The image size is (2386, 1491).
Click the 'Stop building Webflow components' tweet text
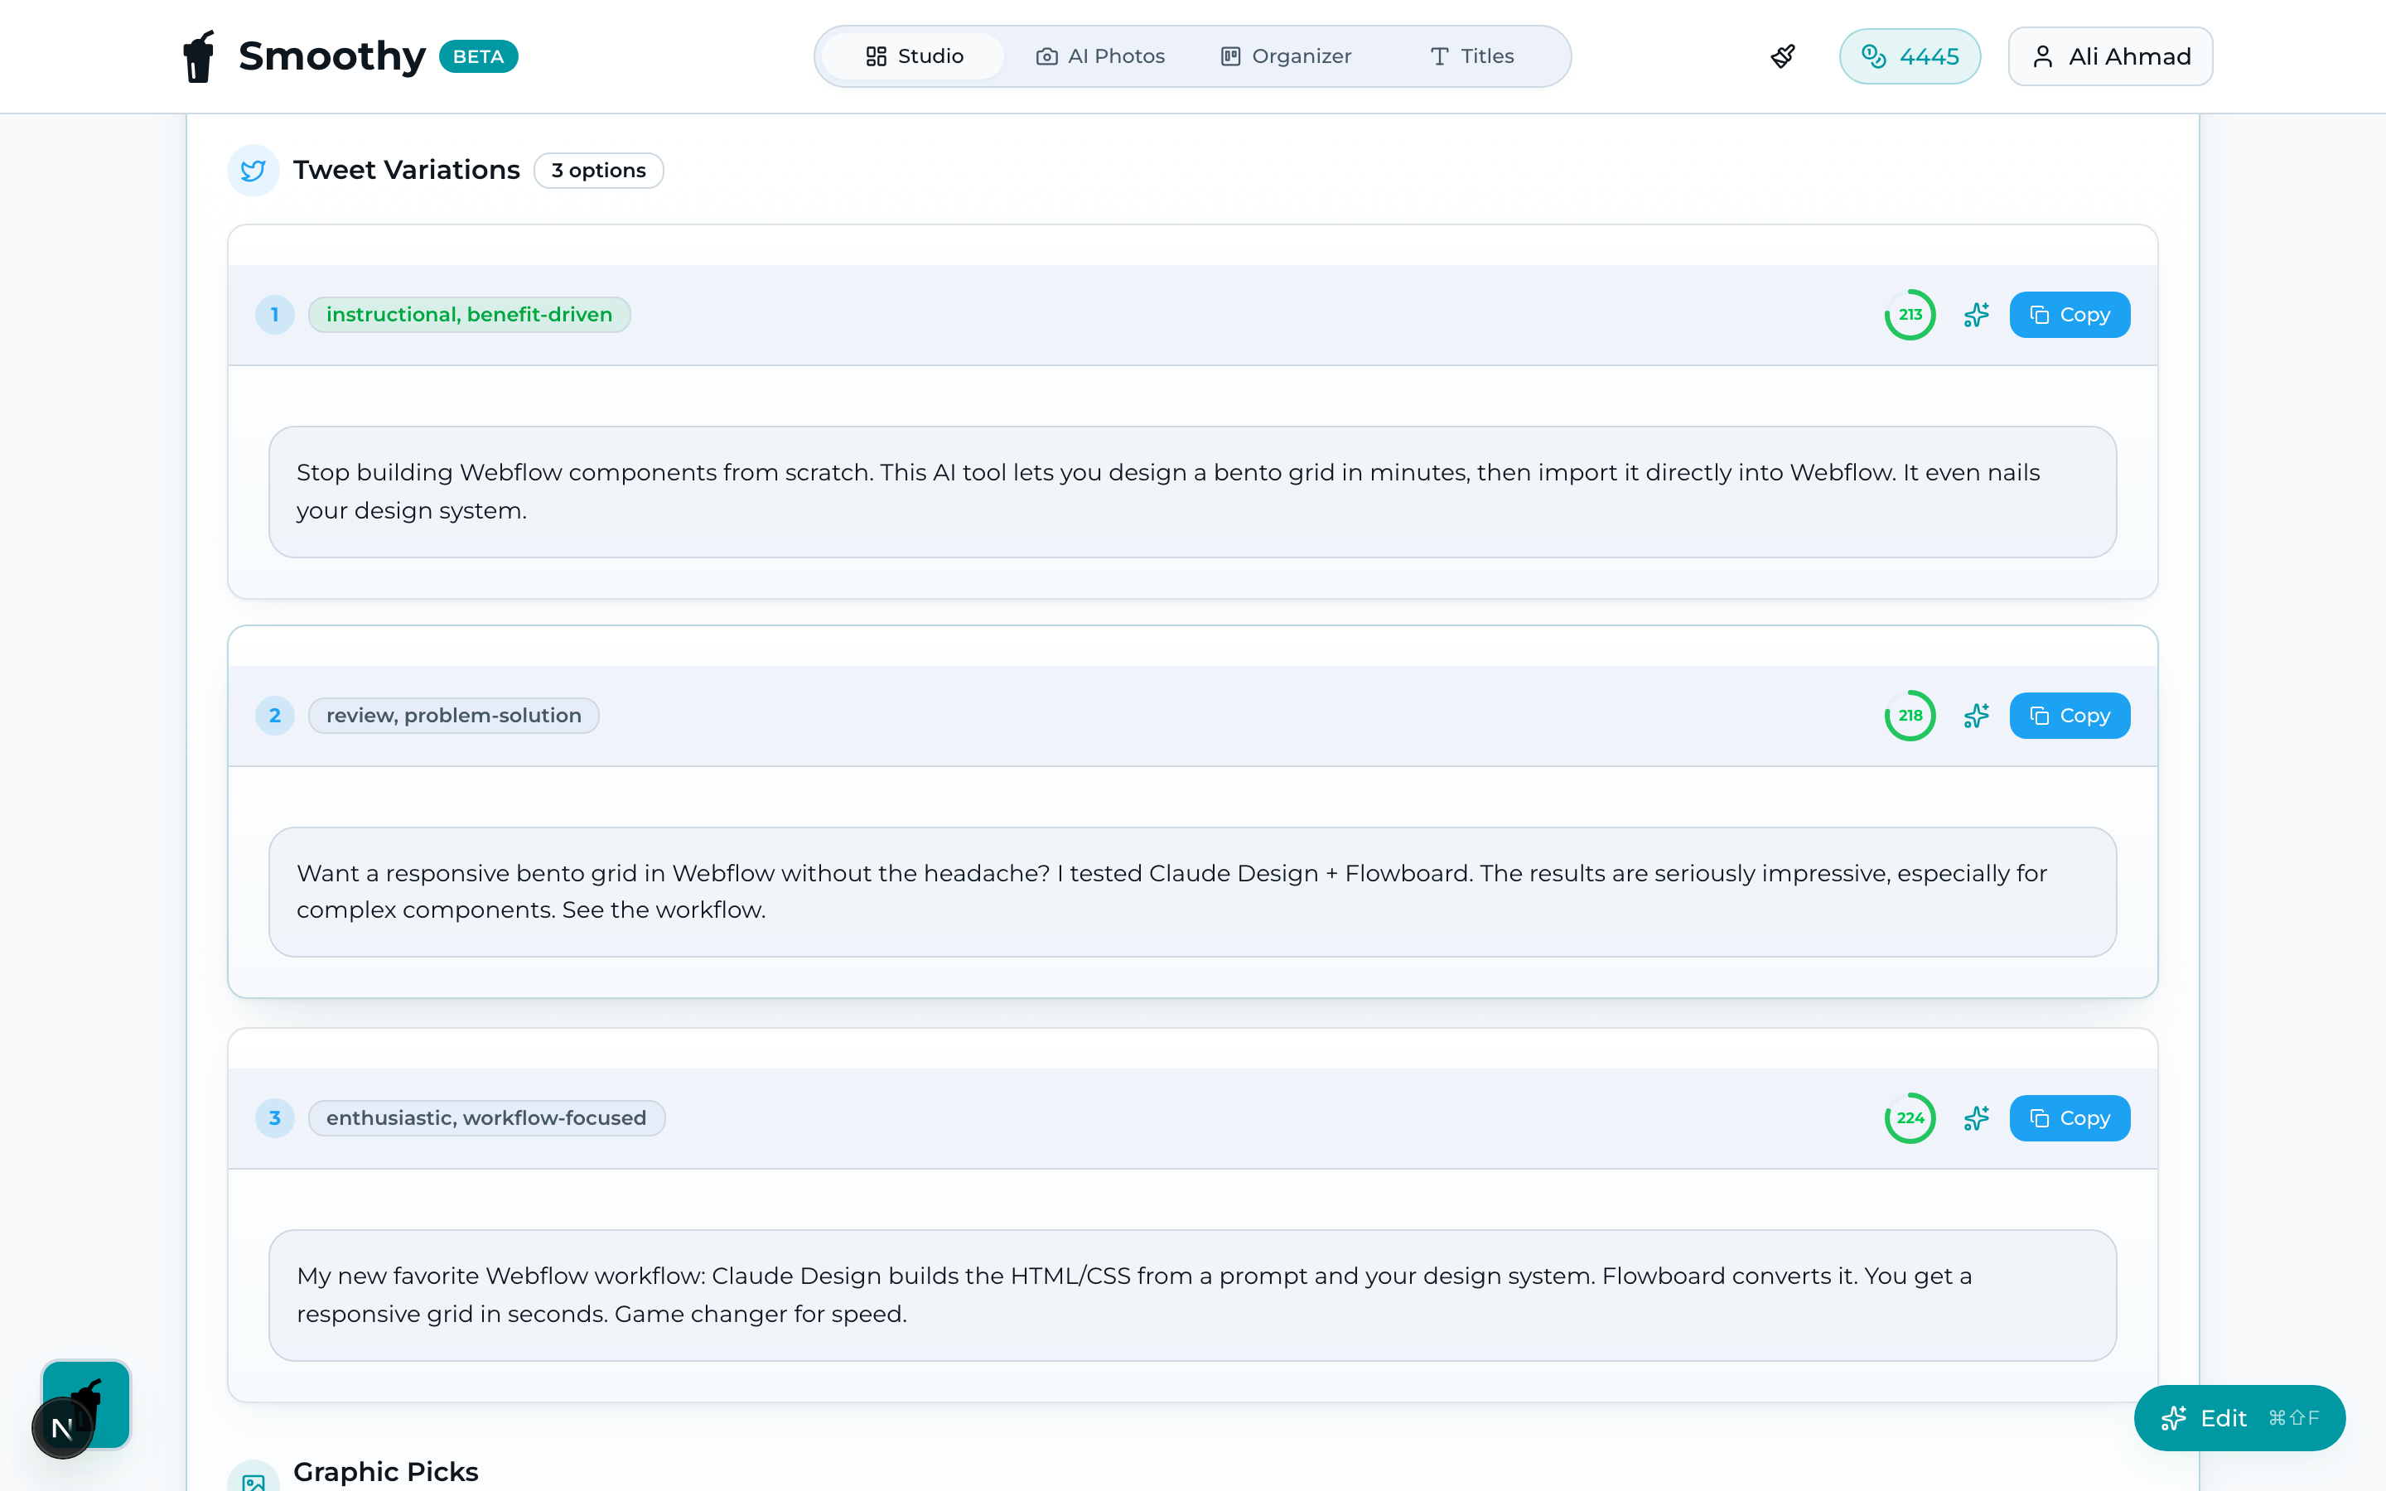tap(1192, 492)
